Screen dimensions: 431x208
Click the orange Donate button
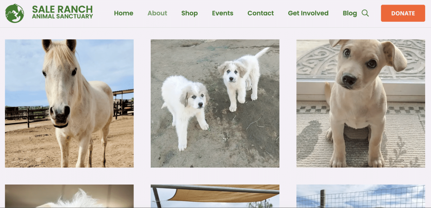click(x=403, y=13)
